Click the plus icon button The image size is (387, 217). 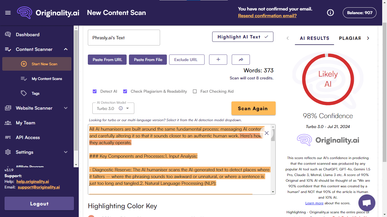[x=218, y=60]
